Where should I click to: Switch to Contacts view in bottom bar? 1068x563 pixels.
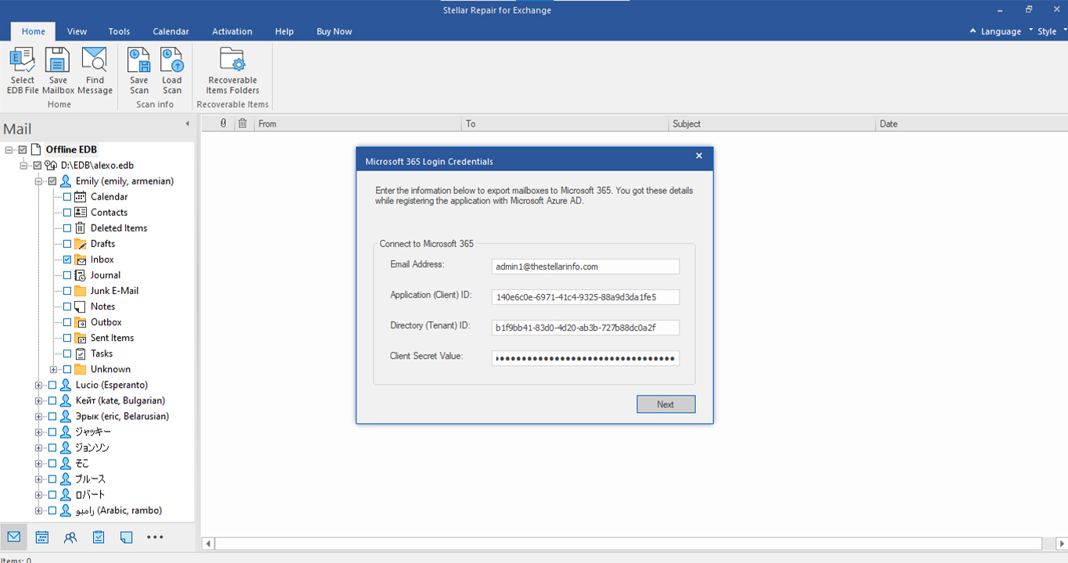(70, 537)
